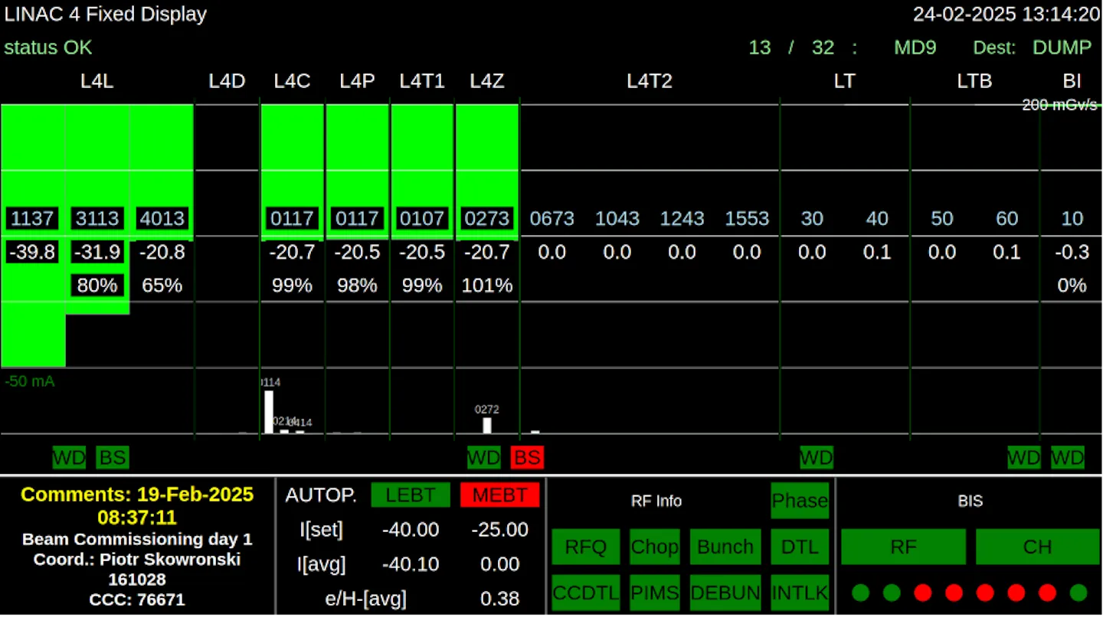Image resolution: width=1103 pixels, height=617 pixels.
Task: Click the -31.9 current reading
Action: pyautogui.click(x=97, y=252)
